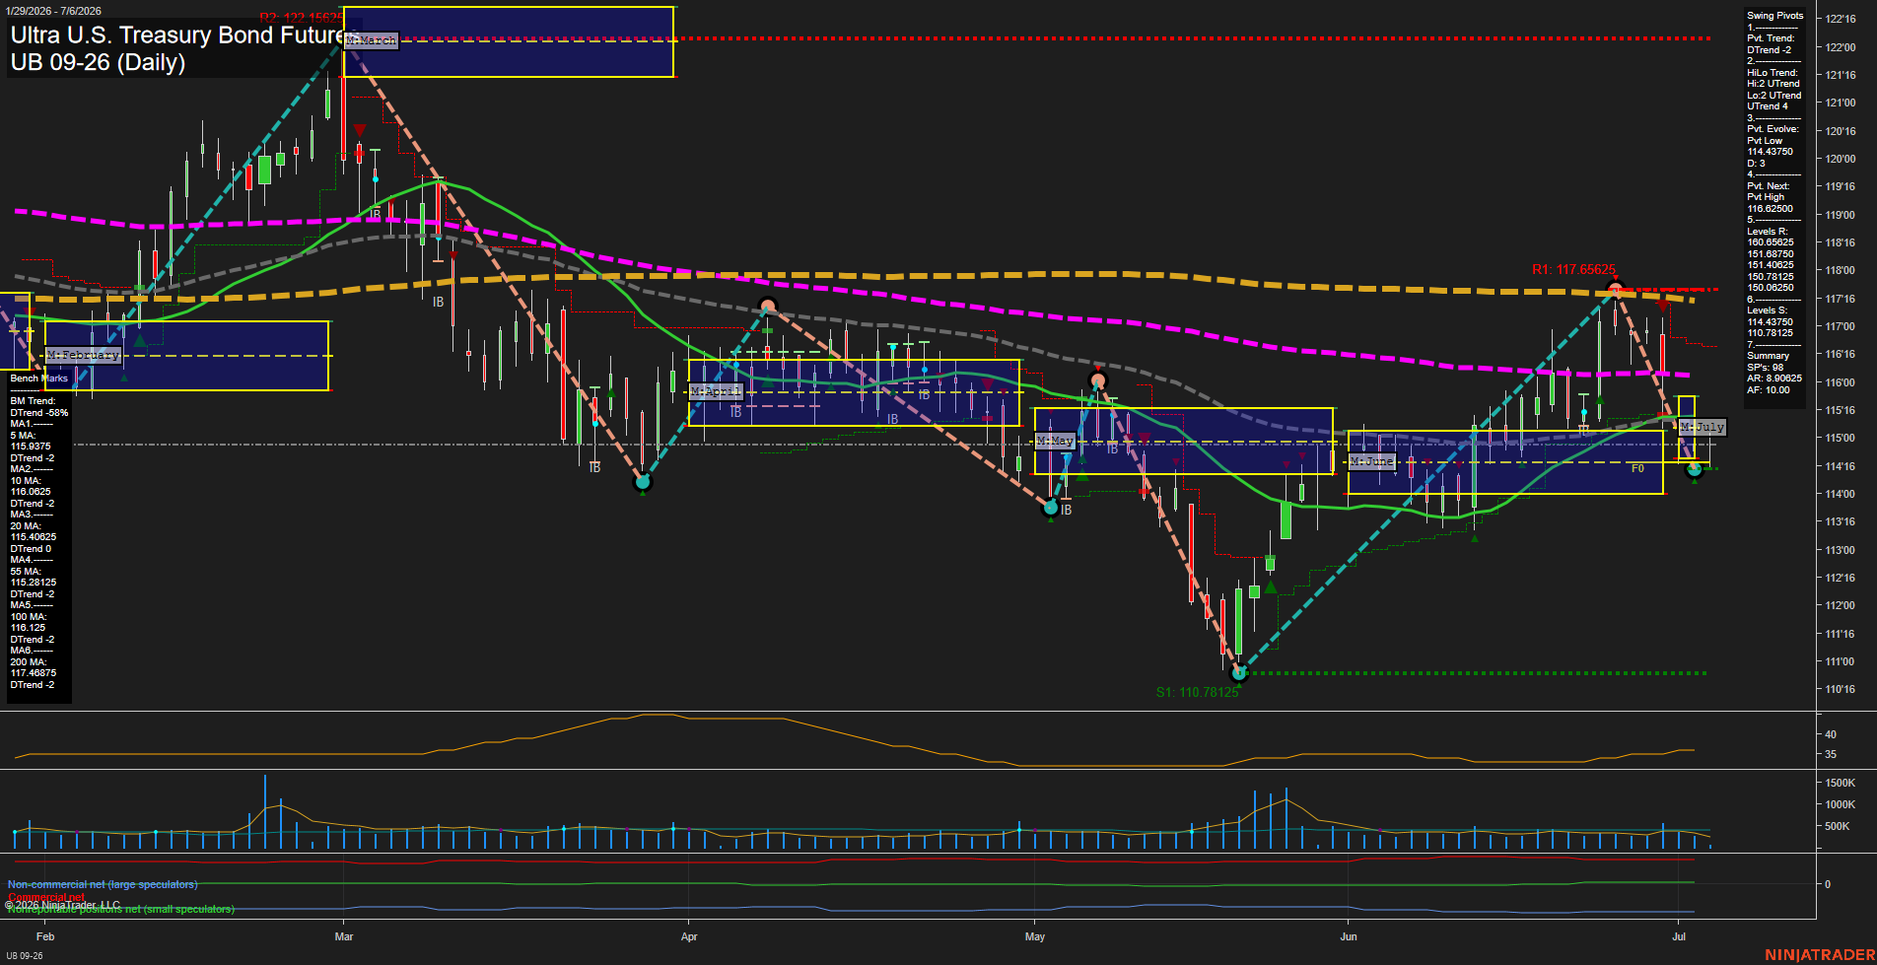Click the 200 MA value 117.46875

point(34,673)
